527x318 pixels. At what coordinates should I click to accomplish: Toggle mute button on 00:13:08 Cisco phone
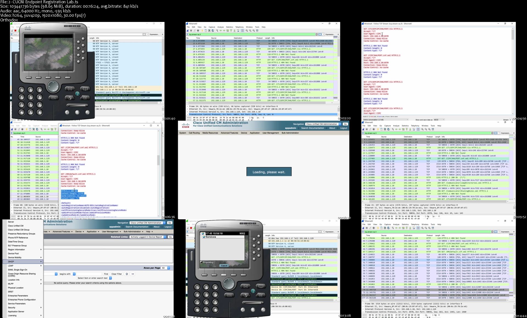click(x=253, y=310)
